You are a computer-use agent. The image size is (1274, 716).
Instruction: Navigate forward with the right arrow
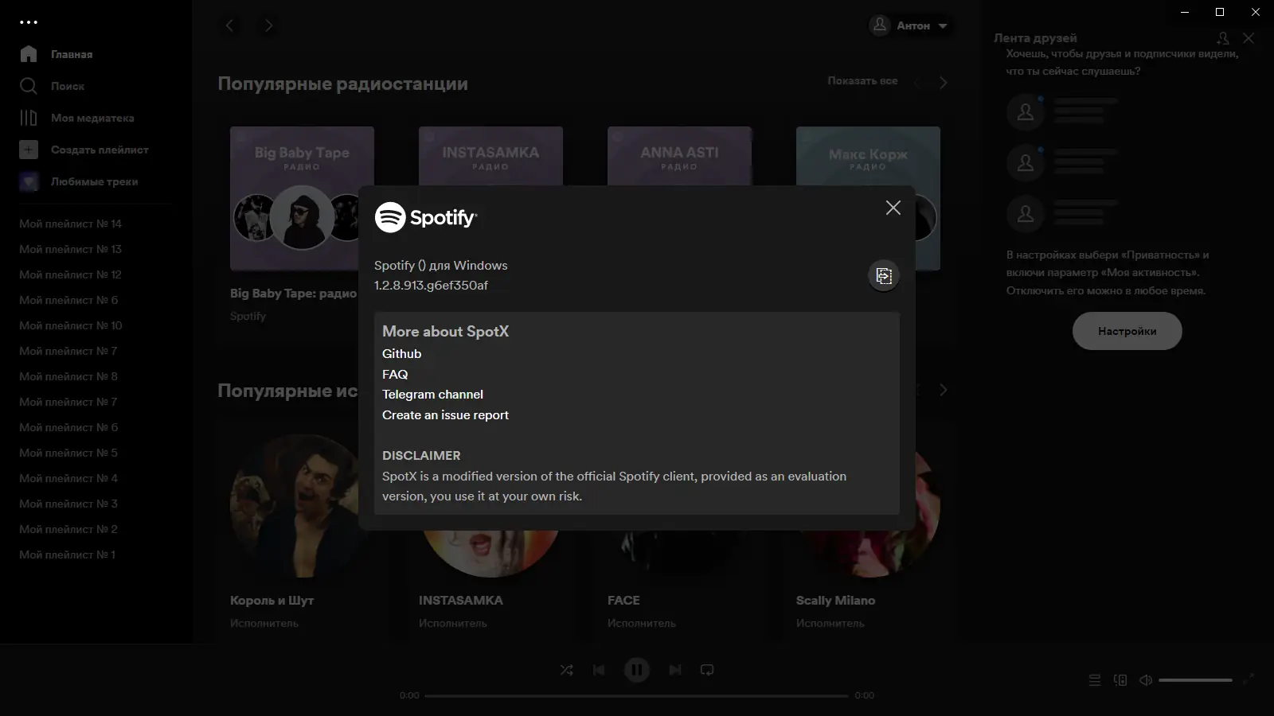(x=268, y=25)
